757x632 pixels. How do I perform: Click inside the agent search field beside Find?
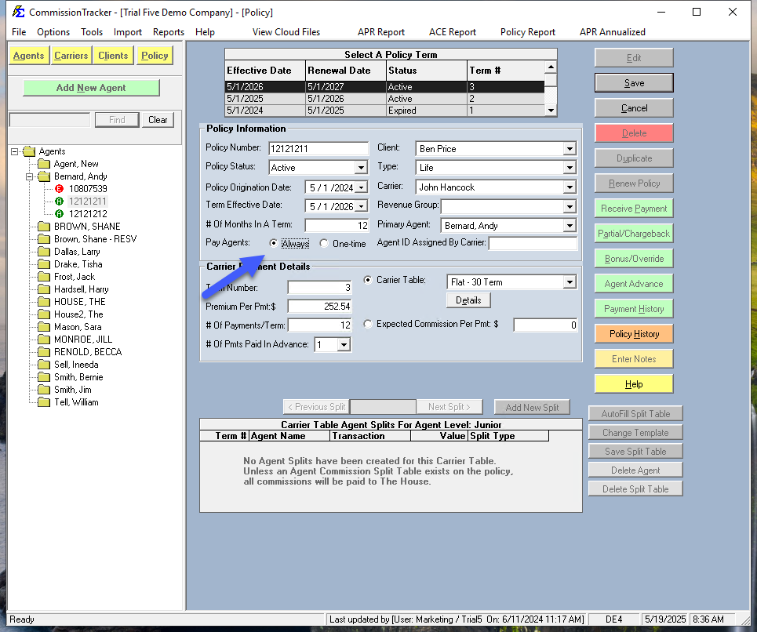point(49,119)
